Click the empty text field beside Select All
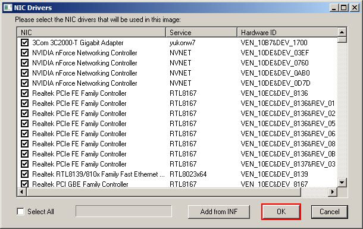Viewport: 363px width, 229px height. [124, 211]
